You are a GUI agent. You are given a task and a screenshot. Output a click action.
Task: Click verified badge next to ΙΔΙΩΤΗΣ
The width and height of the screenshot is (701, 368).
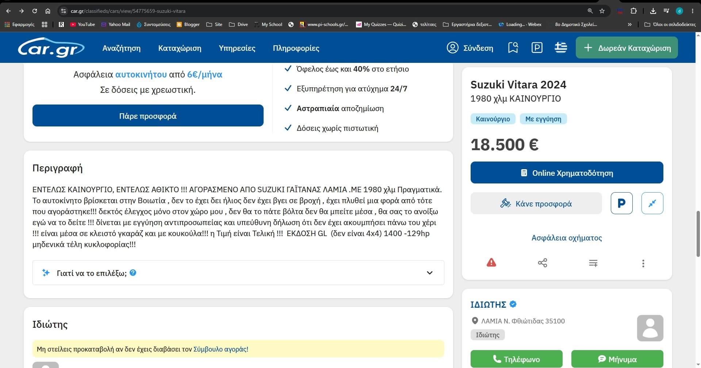point(513,304)
